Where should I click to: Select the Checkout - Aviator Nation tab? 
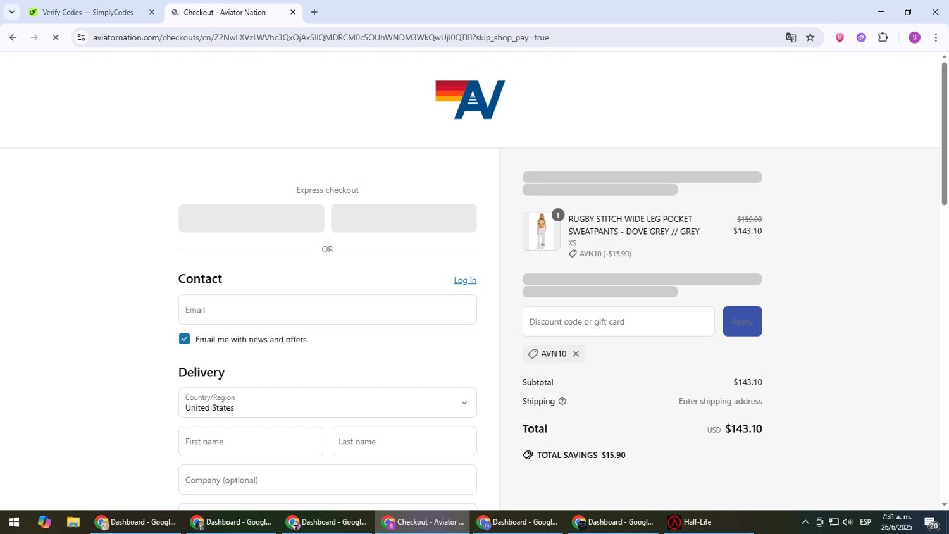click(x=233, y=12)
